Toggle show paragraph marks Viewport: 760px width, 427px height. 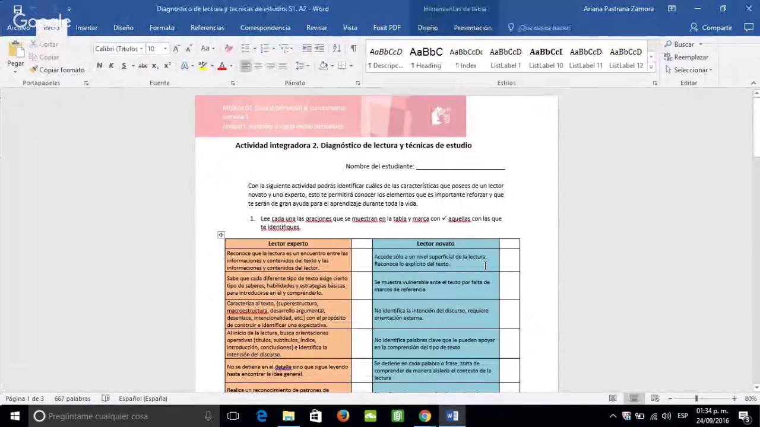(x=353, y=49)
